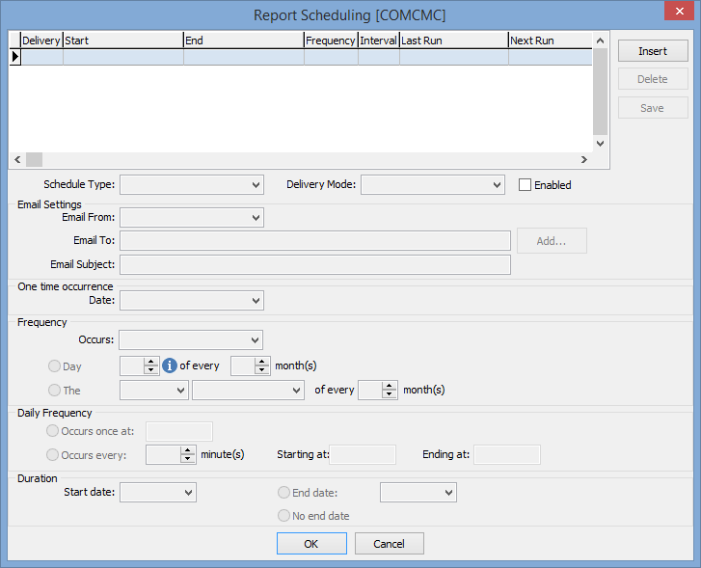Click the Start column header

click(x=123, y=41)
